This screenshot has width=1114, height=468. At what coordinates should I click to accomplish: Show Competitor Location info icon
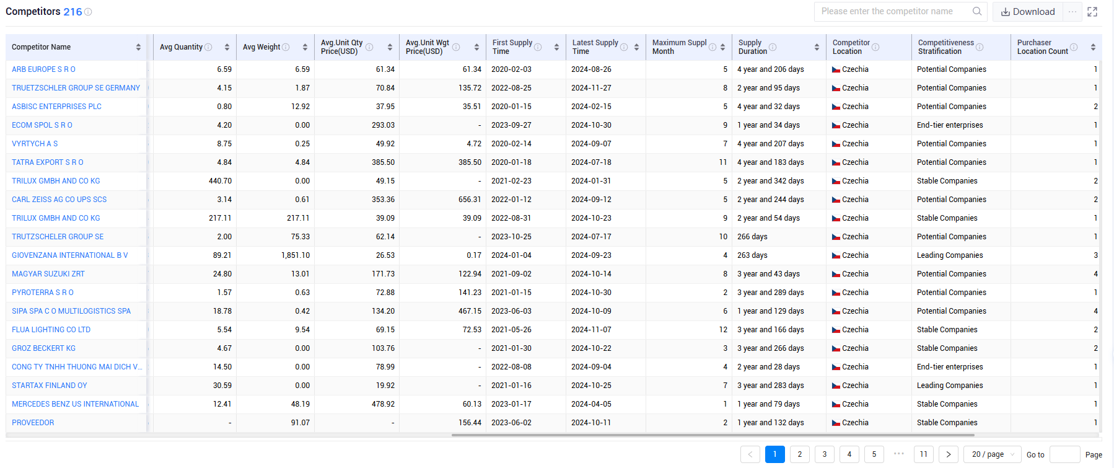tap(875, 47)
